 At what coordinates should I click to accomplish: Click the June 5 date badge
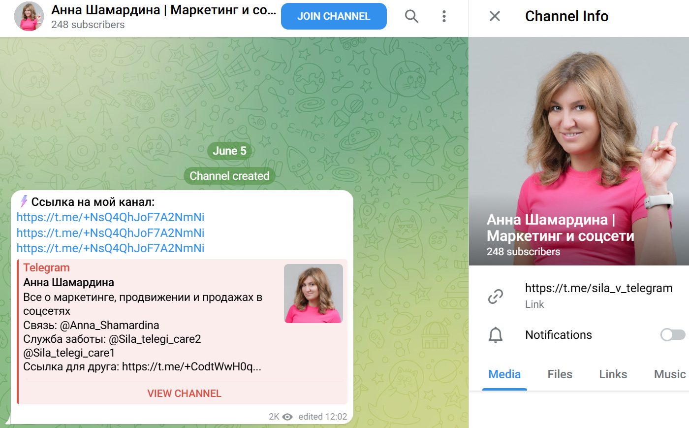[x=229, y=151]
